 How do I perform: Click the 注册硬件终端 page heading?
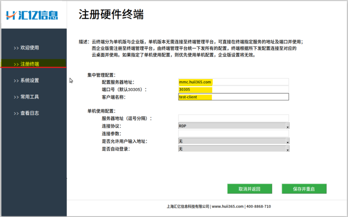pos(111,15)
